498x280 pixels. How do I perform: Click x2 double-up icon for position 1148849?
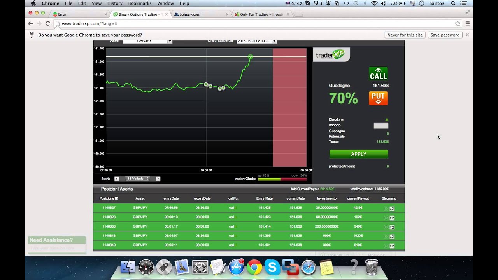[x=392, y=246]
